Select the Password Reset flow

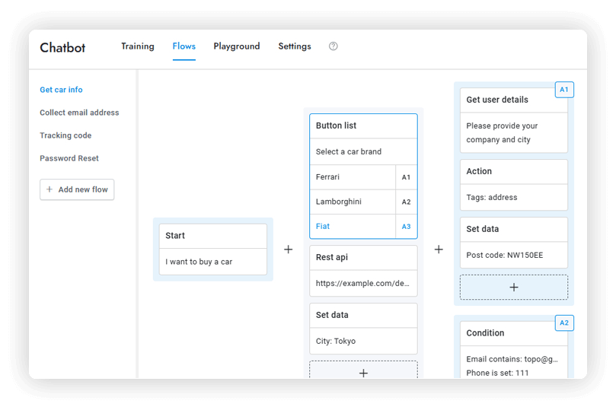69,158
